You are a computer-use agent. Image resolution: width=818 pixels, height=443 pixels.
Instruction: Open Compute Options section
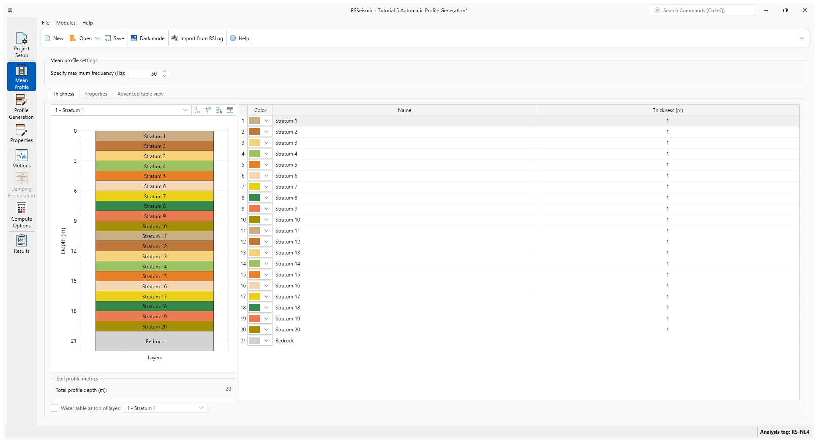point(22,216)
